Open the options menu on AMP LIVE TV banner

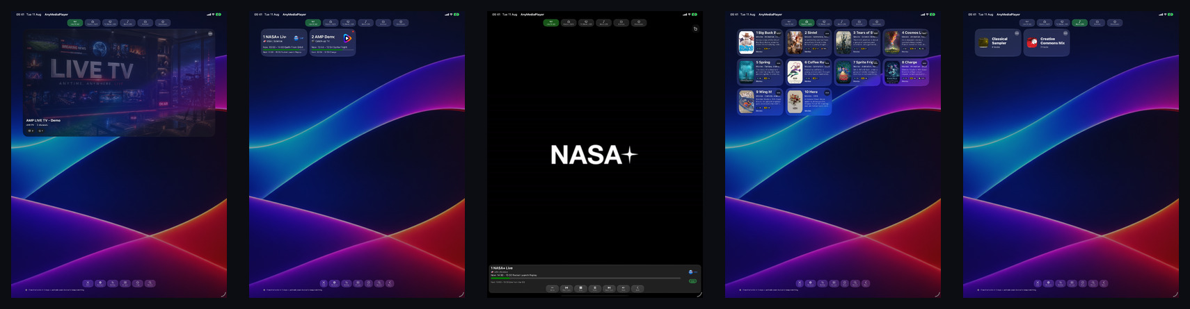210,33
